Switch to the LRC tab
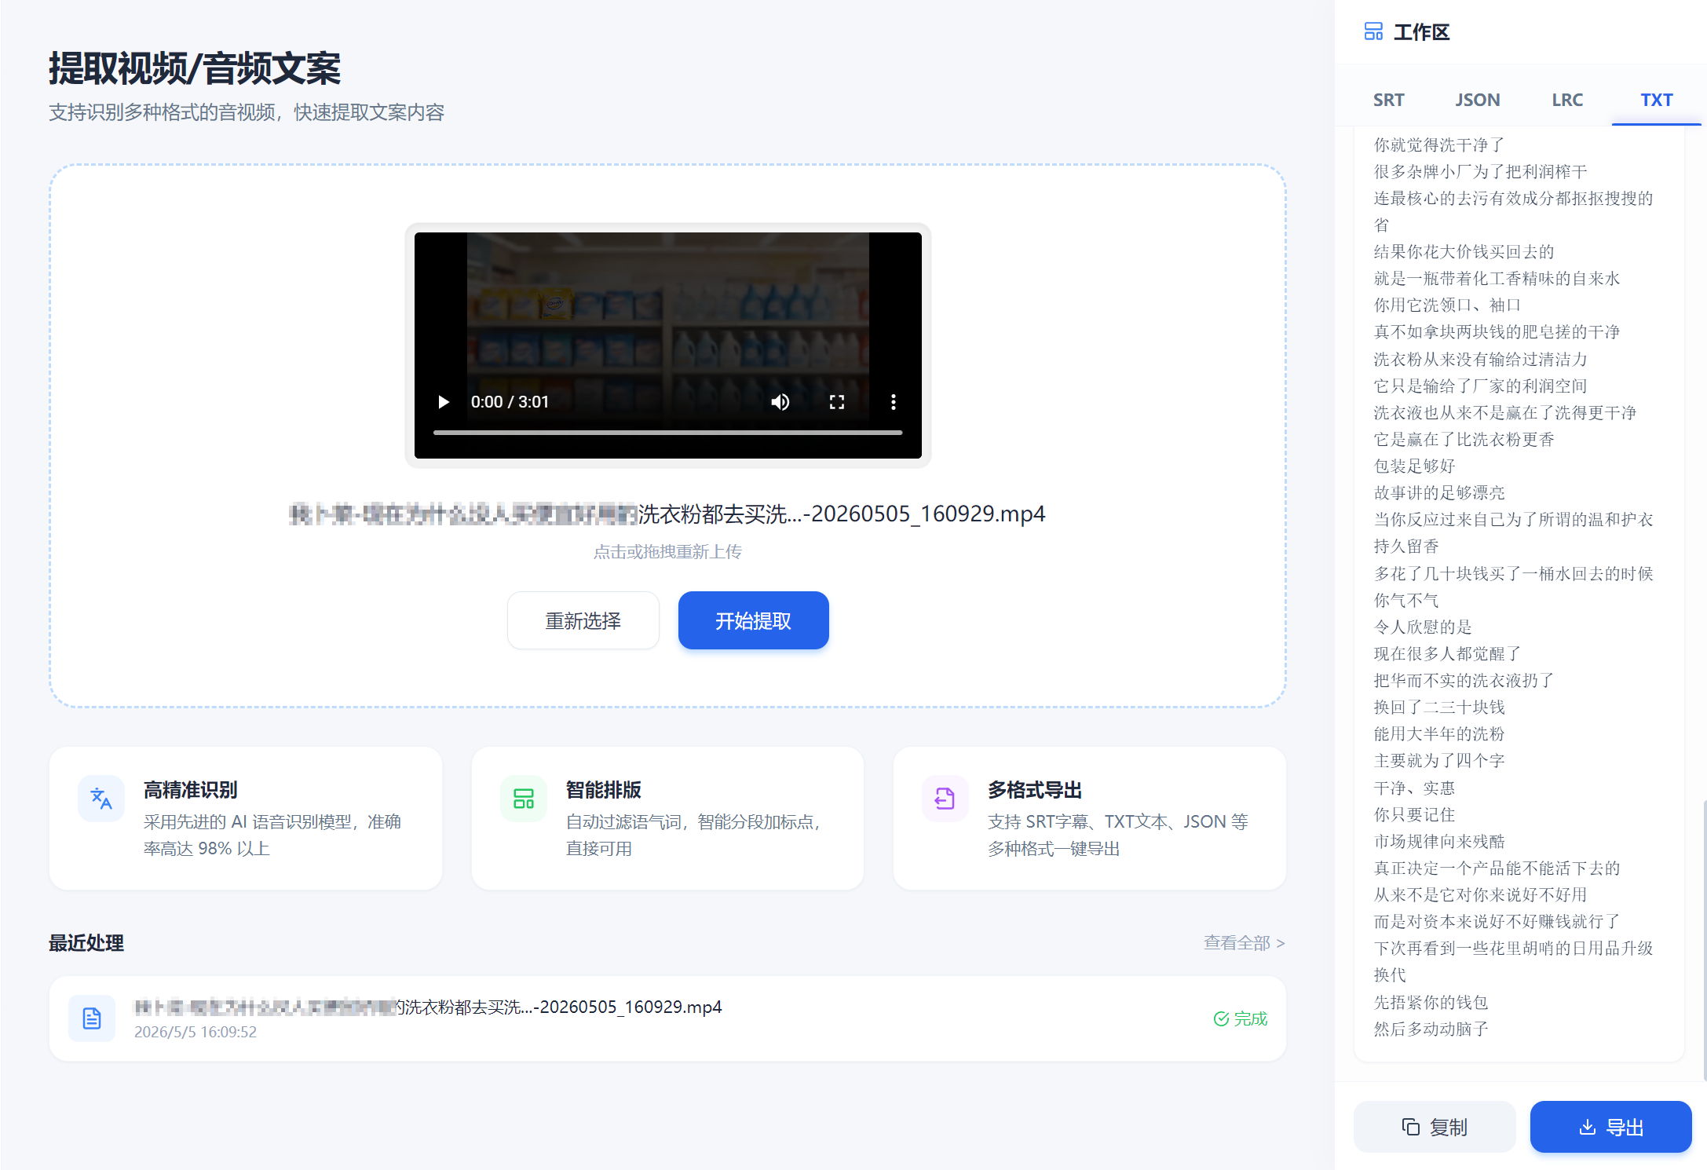 point(1567,100)
